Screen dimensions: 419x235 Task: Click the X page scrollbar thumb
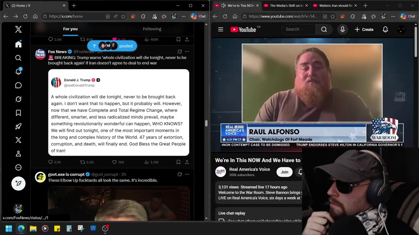tap(206, 123)
